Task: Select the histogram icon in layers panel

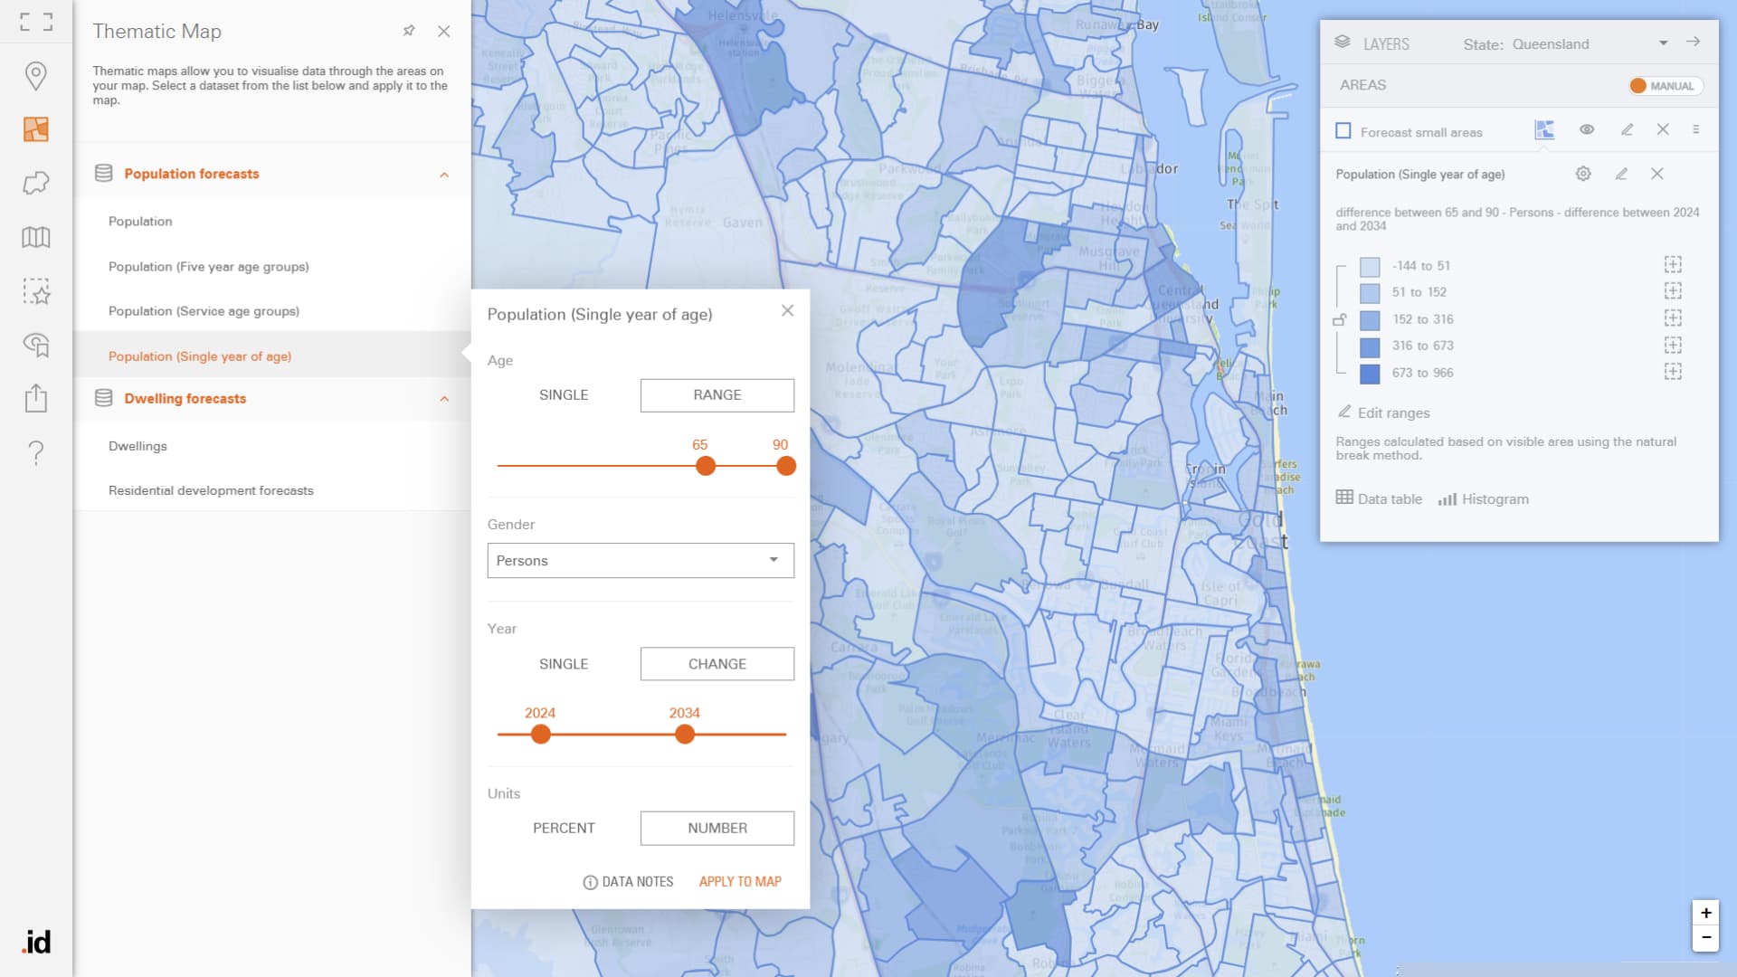Action: (1447, 498)
